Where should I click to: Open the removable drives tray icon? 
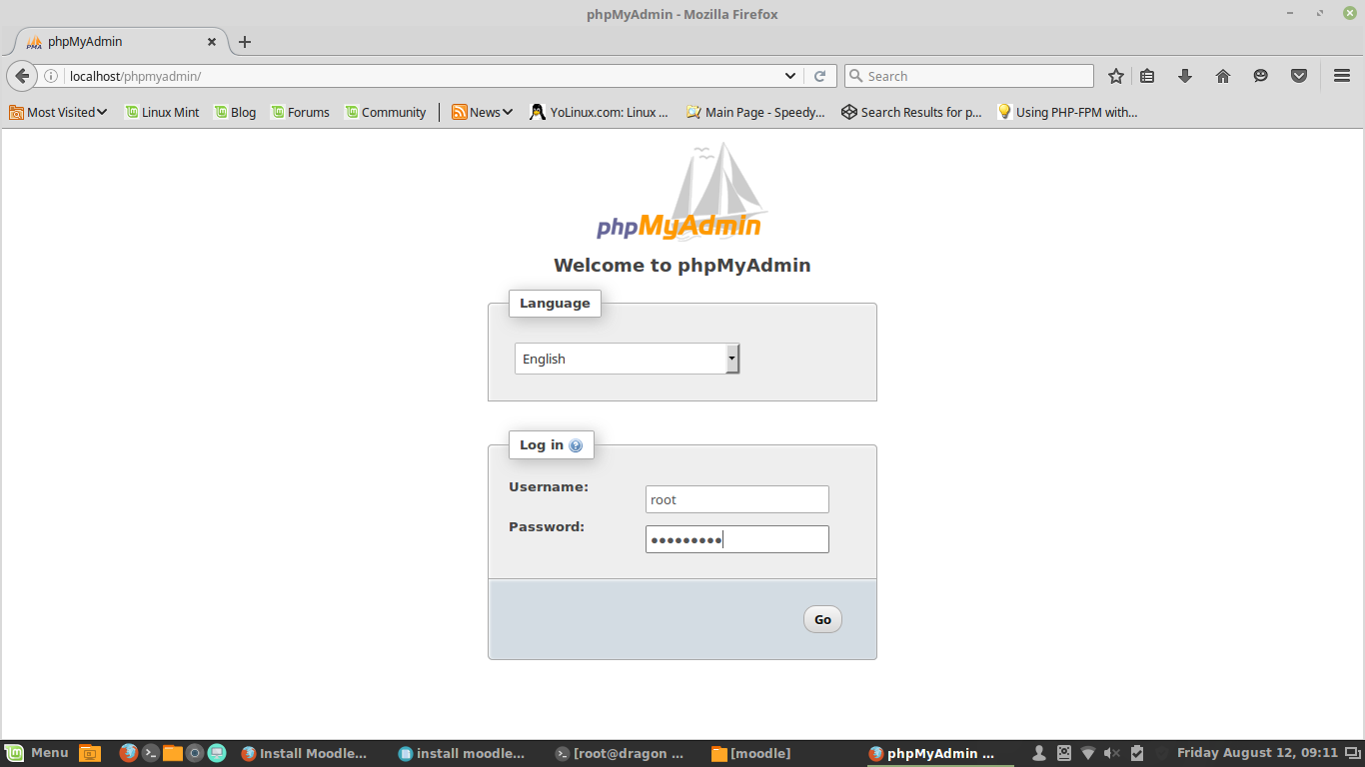point(1064,753)
